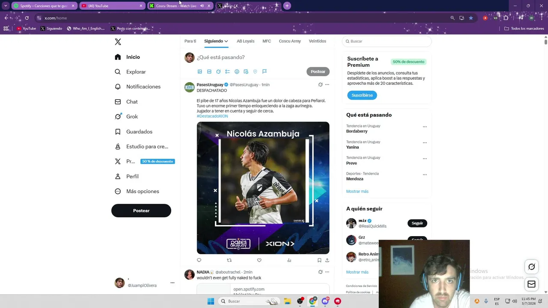Screen dimensions: 548x308
Task: View analytics of PasesUruguay post
Action: [x=289, y=260]
